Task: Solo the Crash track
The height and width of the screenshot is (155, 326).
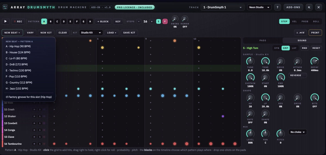Action: coord(40,110)
